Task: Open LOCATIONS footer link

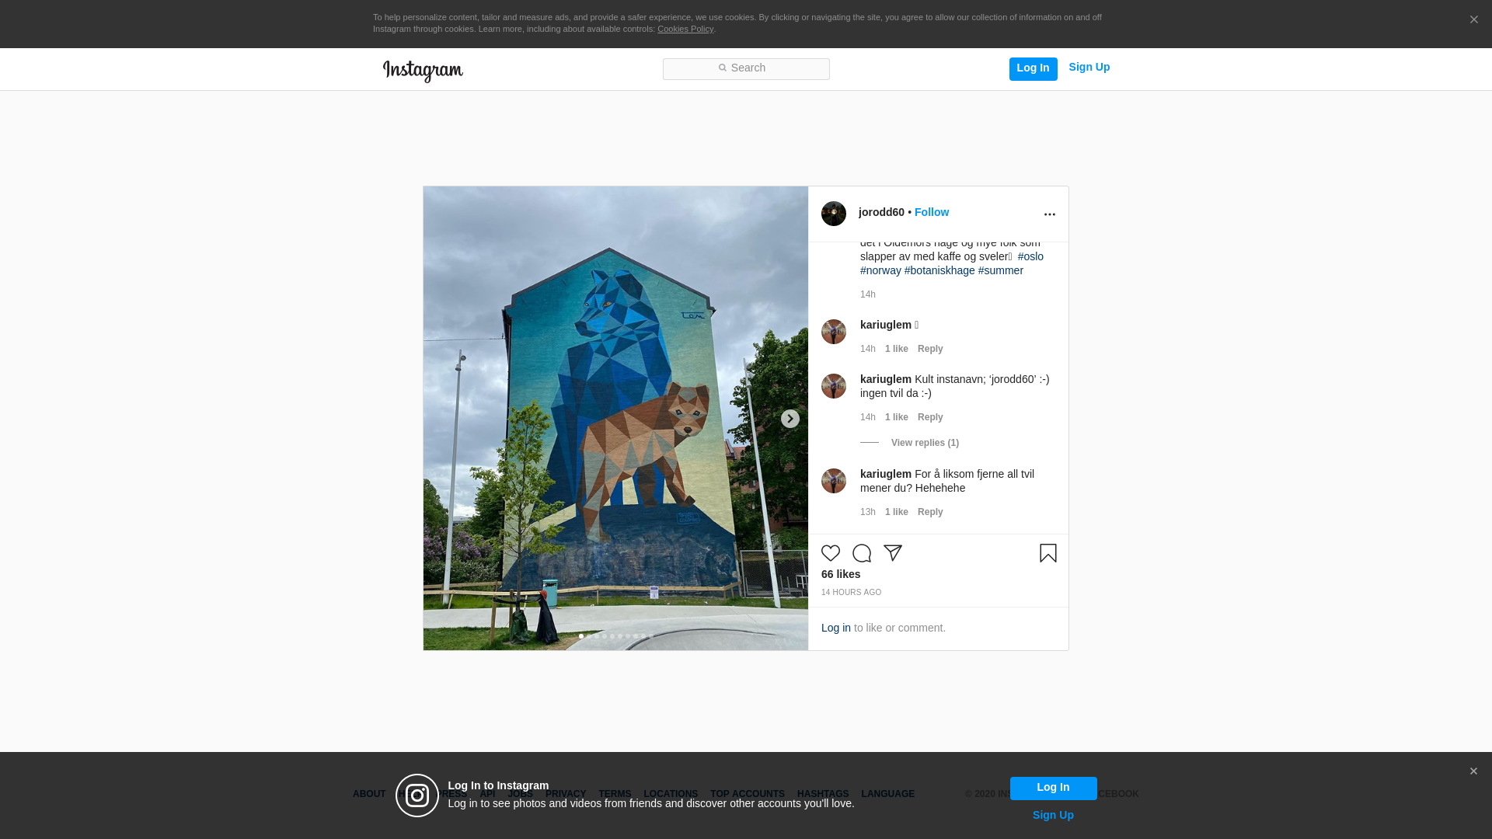Action: [671, 794]
